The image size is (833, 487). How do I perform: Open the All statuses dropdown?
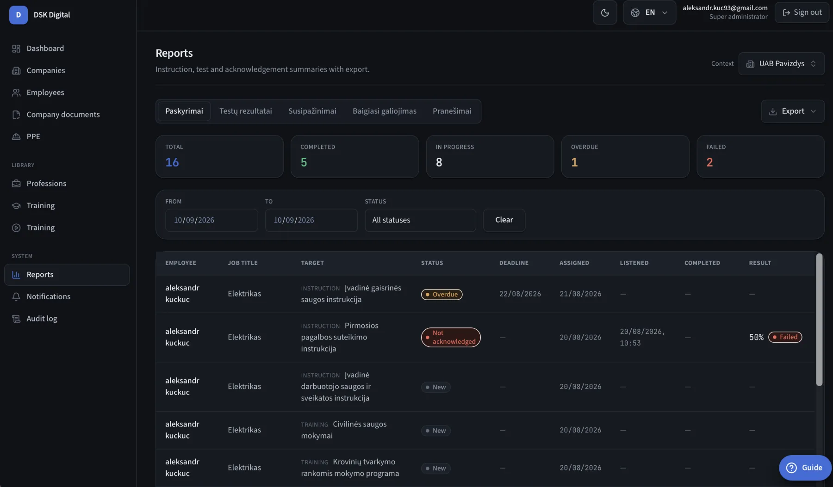[x=420, y=220]
